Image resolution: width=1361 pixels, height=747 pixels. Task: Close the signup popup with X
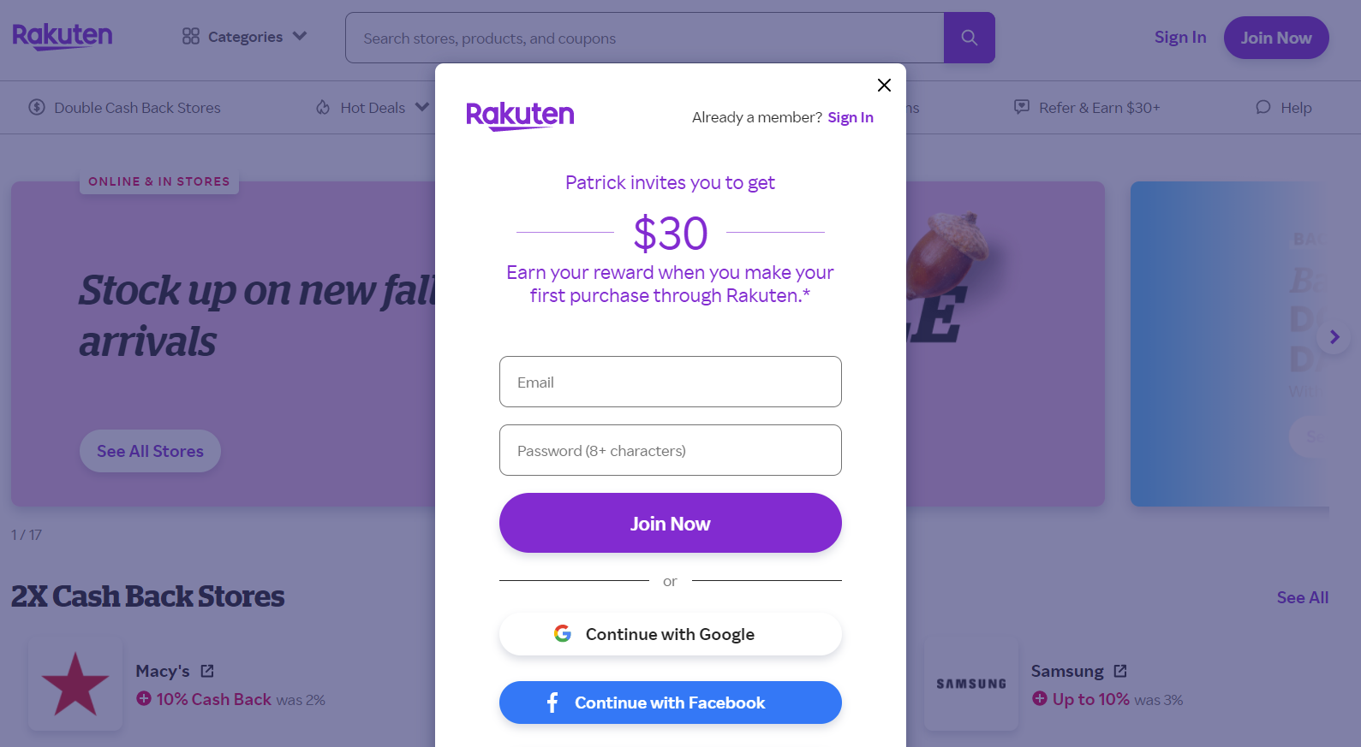pyautogui.click(x=884, y=85)
